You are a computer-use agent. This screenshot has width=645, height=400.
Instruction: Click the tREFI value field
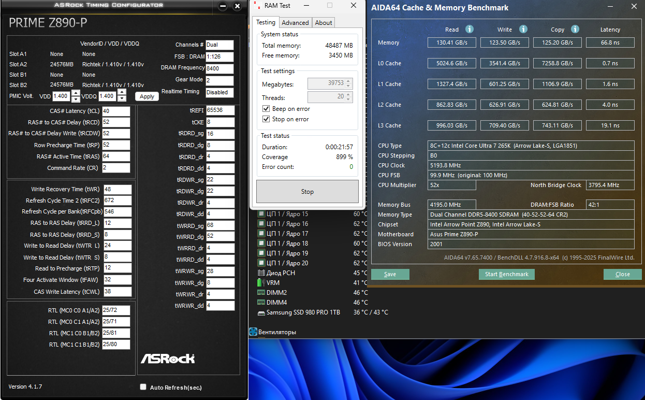[x=220, y=110]
